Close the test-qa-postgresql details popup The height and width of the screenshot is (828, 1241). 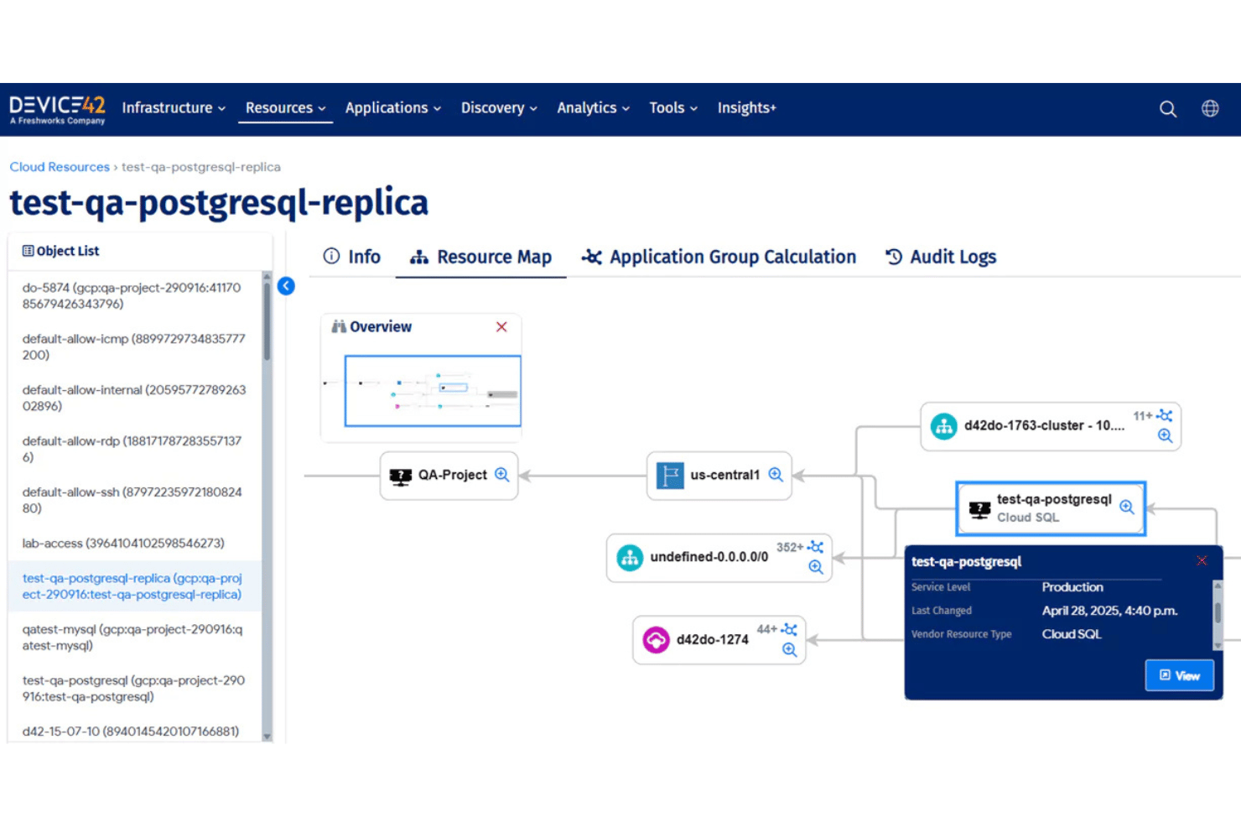click(1202, 560)
